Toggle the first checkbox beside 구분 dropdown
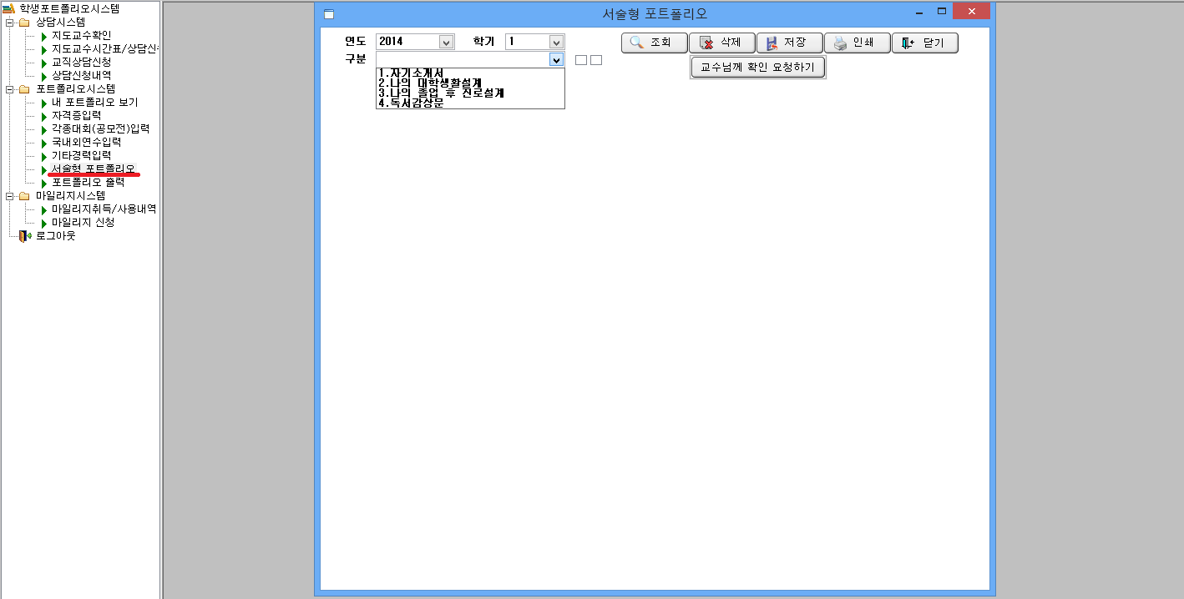Image resolution: width=1184 pixels, height=599 pixels. [x=581, y=60]
